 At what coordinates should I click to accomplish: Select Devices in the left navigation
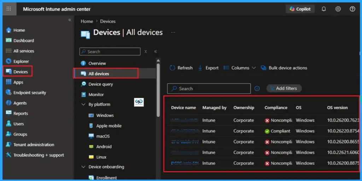(x=17, y=71)
